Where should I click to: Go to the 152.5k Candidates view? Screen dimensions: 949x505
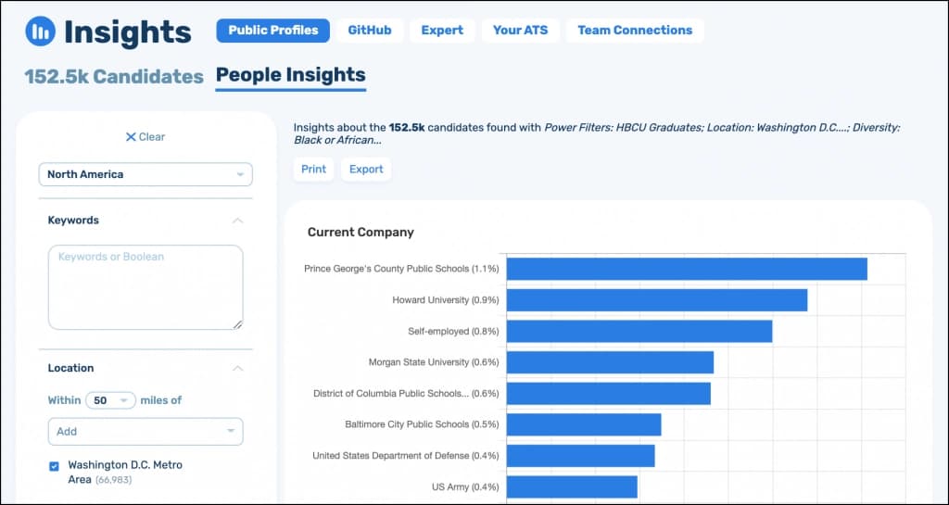click(x=114, y=76)
